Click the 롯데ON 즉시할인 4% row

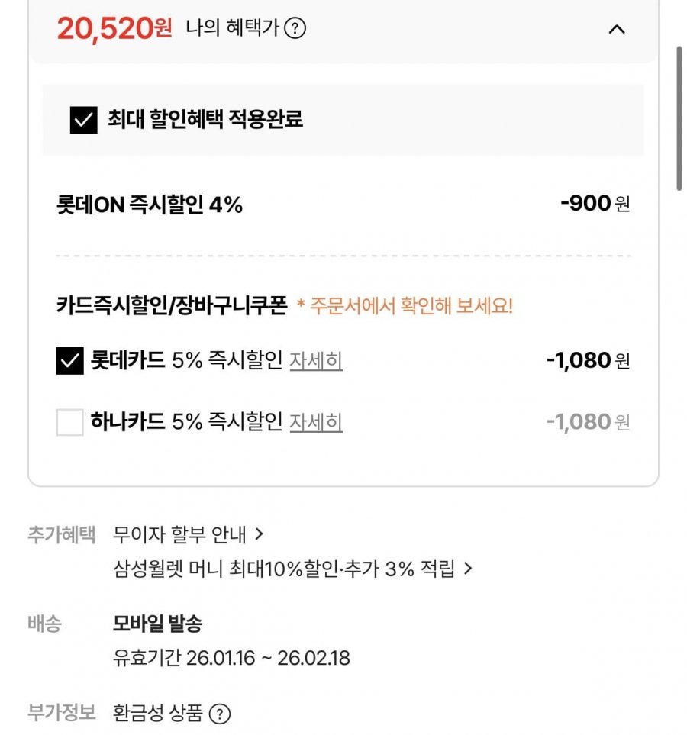click(150, 205)
